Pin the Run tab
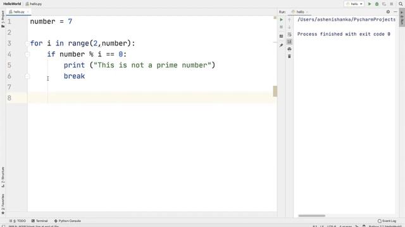The image size is (405, 227). point(281,45)
